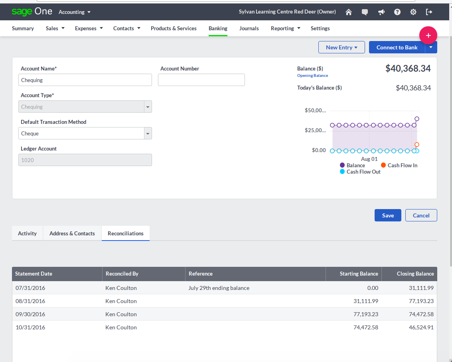Click starting balance 74,472.58
This screenshot has width=452, height=362.
point(366,327)
